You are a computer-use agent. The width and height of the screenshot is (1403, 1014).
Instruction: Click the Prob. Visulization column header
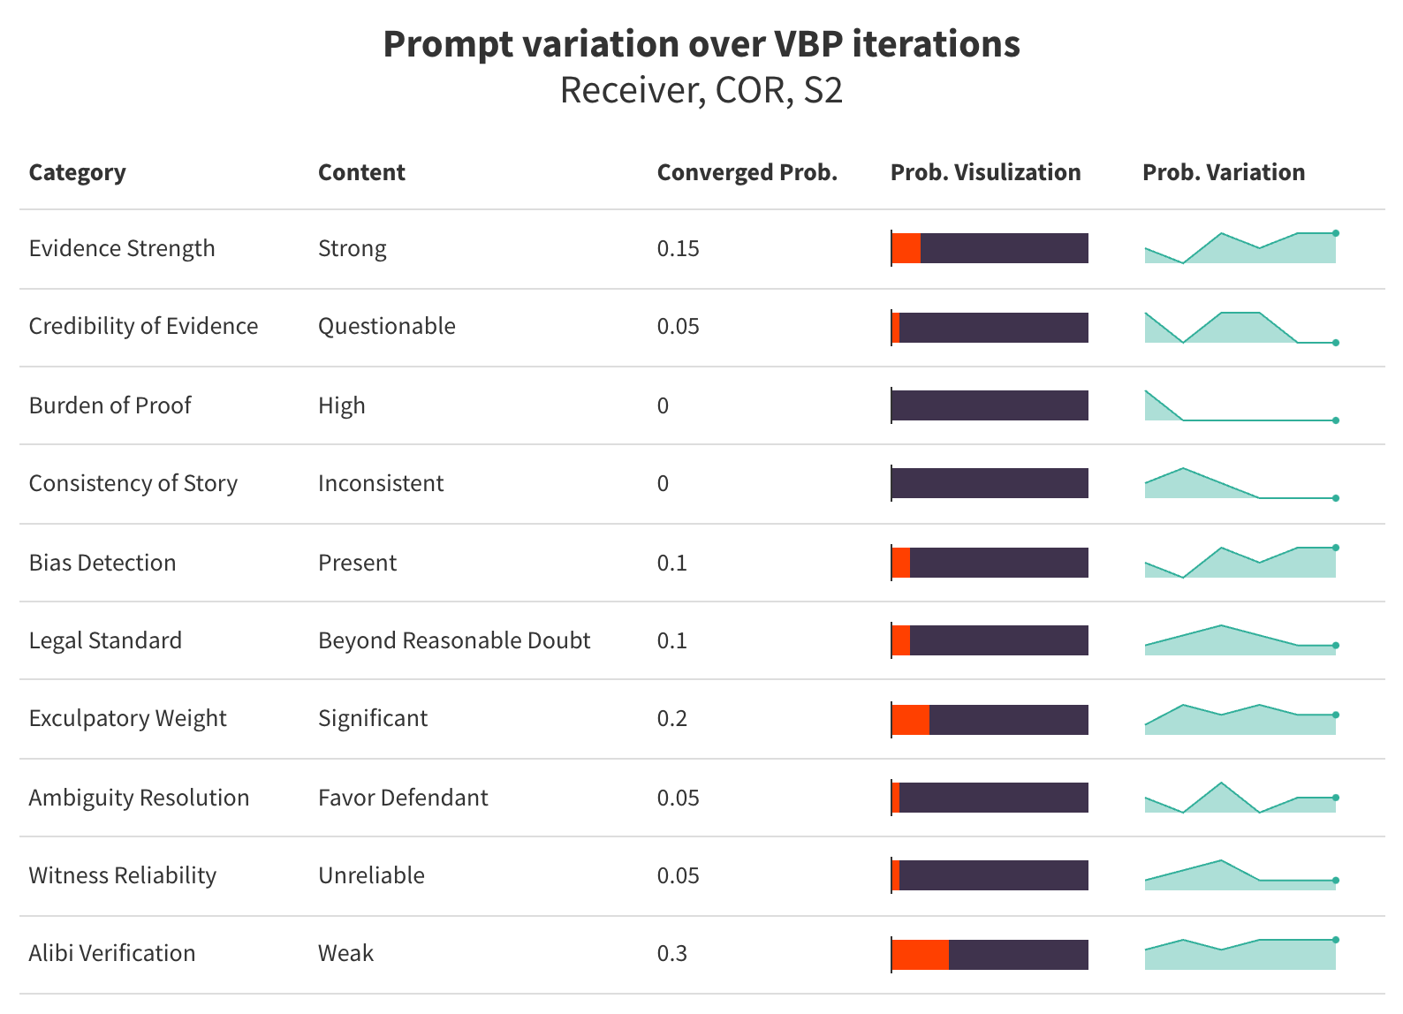[985, 172]
